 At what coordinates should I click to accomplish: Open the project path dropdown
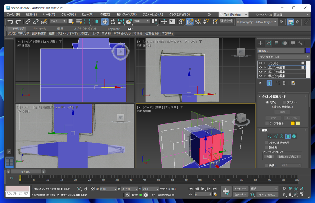point(256,22)
